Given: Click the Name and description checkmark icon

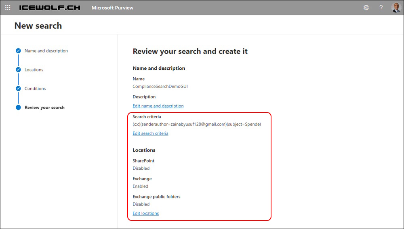Looking at the screenshot, I should [18, 51].
